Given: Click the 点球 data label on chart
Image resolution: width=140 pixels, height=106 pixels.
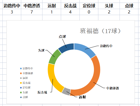Looking at the screenshot, I should coord(62,37).
